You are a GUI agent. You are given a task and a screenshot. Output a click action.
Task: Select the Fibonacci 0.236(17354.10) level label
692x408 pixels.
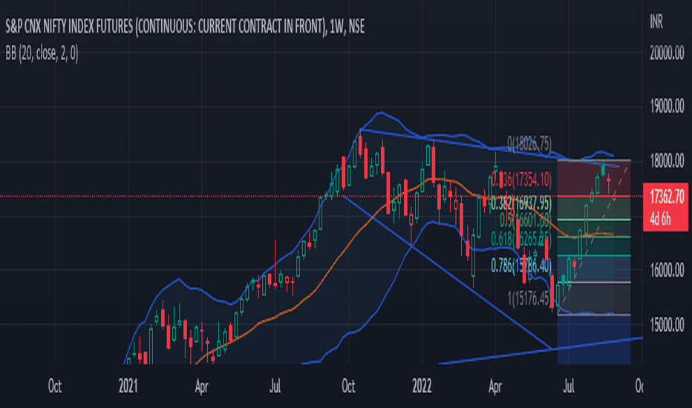[x=521, y=180]
